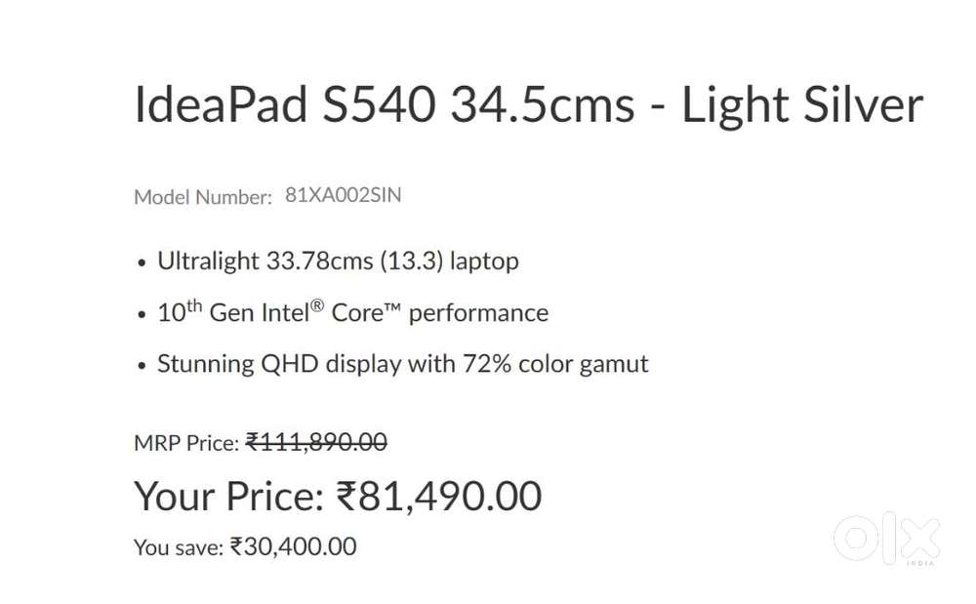Image resolution: width=976 pixels, height=604 pixels.
Task: Click the bullet dot before Ultralight
Action: click(142, 263)
